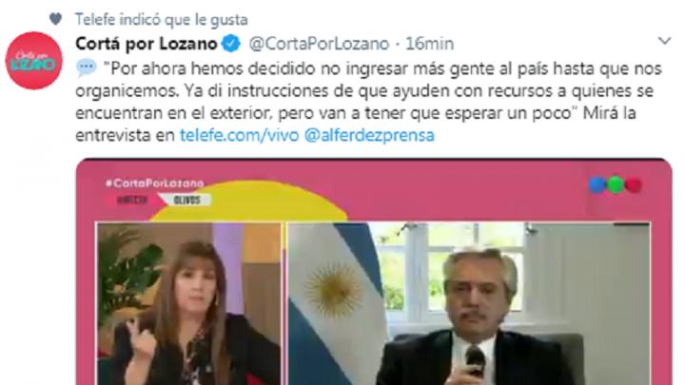Open the right interview video panel
685x385 pixels.
[469, 304]
